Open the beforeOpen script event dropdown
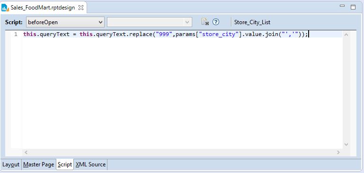 click(65, 22)
